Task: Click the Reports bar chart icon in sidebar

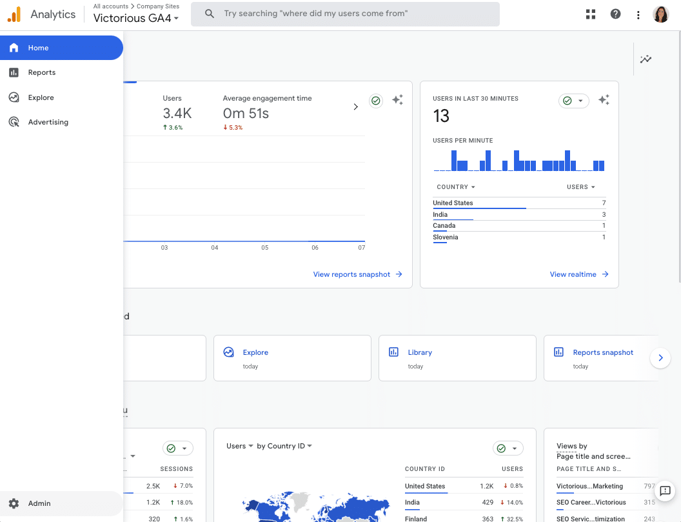Action: pos(14,72)
